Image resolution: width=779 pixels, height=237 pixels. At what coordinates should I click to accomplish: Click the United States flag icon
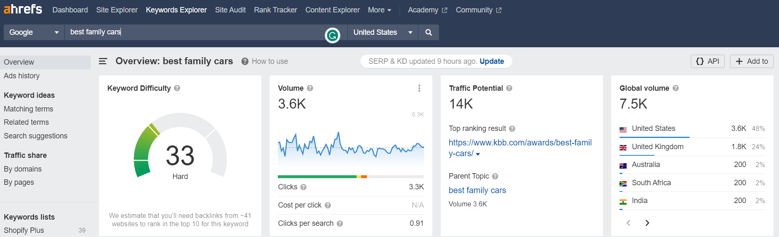pos(623,129)
